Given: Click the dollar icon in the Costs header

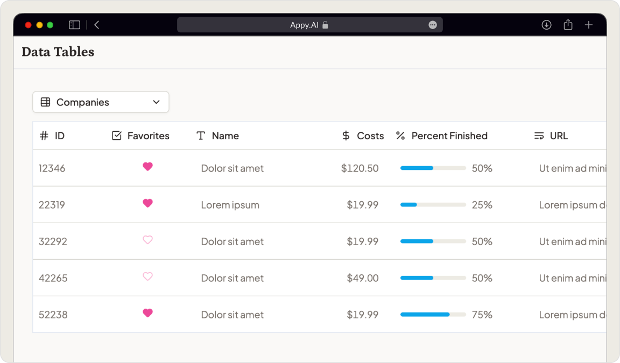Looking at the screenshot, I should point(346,136).
